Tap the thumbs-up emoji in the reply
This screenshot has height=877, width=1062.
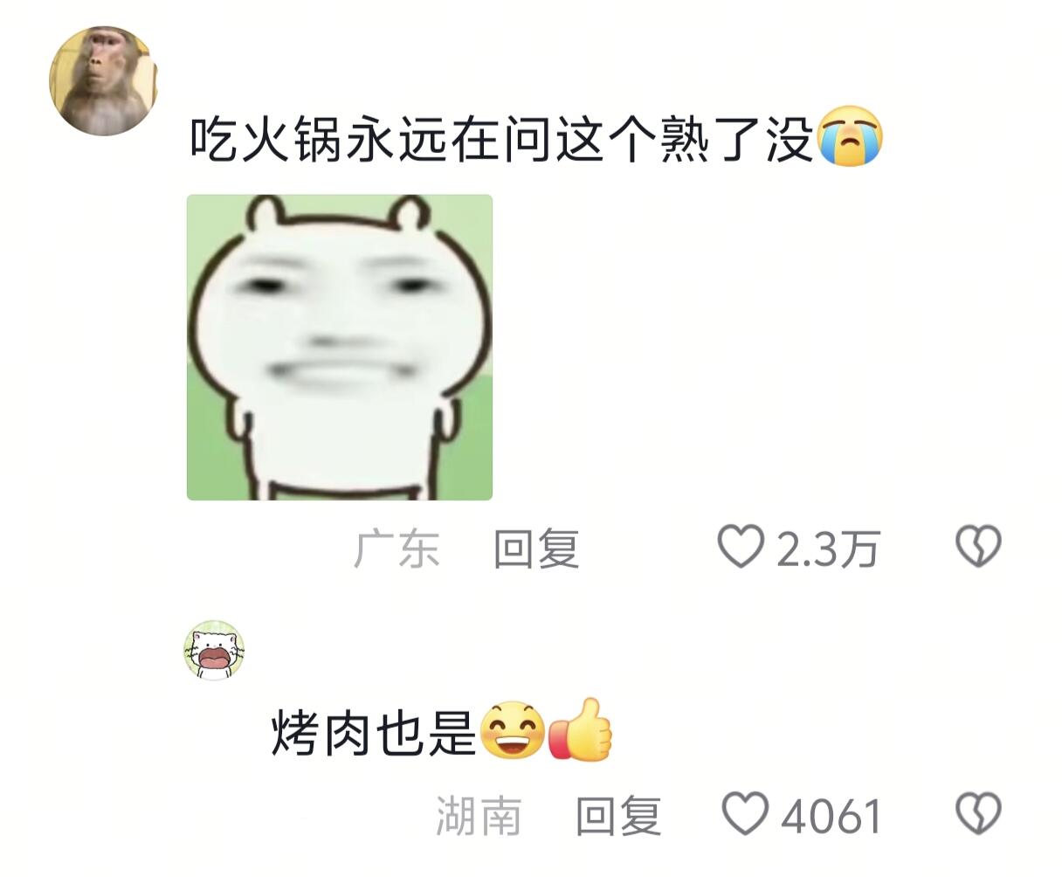(580, 730)
